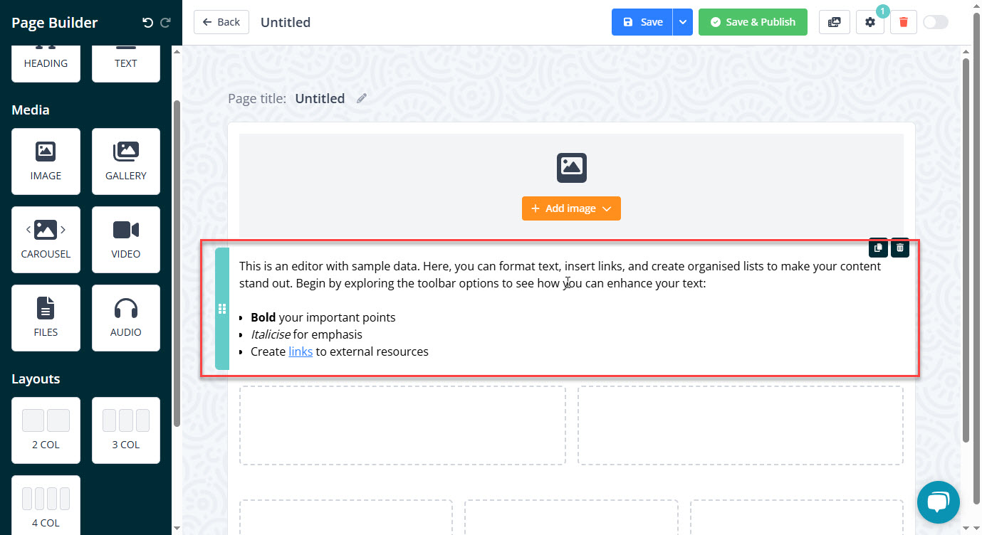Add an Audio block
The height and width of the screenshot is (535, 982).
point(125,317)
